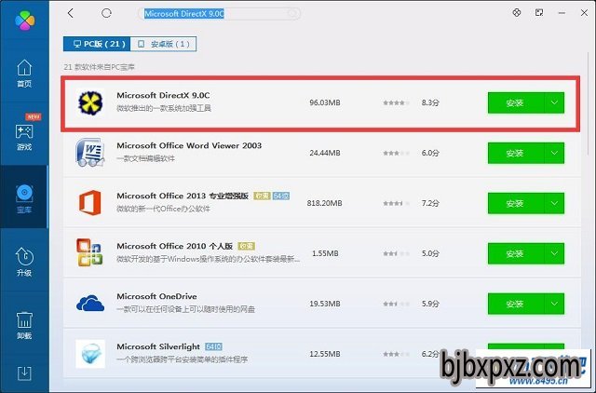Image resolution: width=596 pixels, height=393 pixels.
Task: Click the yellow tag beside Office 2010 个人版
Action: click(x=246, y=246)
